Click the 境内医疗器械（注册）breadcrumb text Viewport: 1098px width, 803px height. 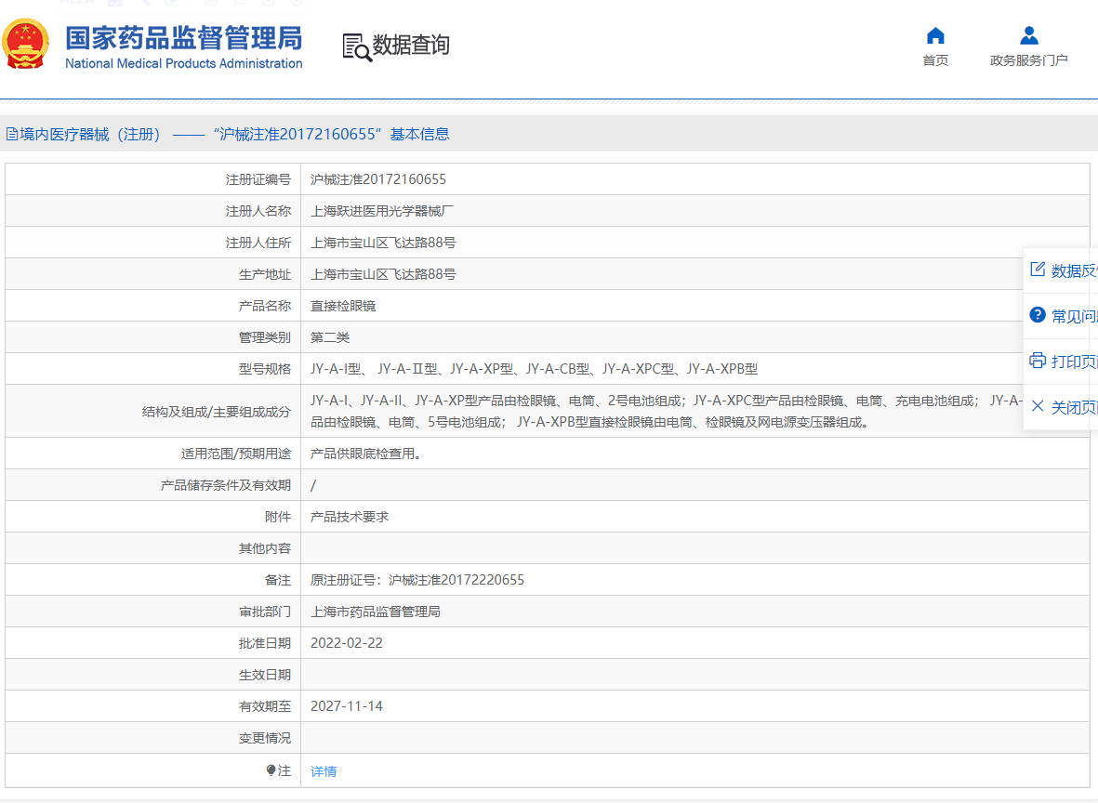coord(90,134)
